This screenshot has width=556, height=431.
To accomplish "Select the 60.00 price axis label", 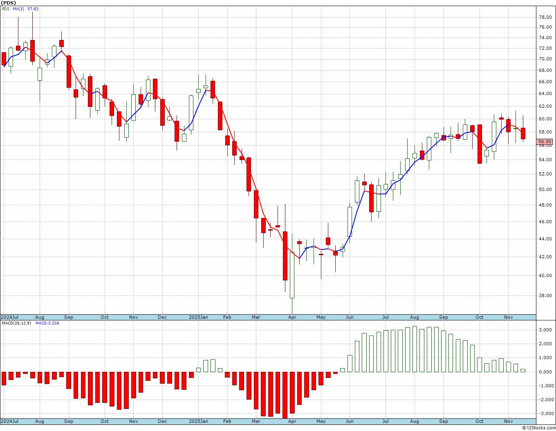I will point(545,119).
